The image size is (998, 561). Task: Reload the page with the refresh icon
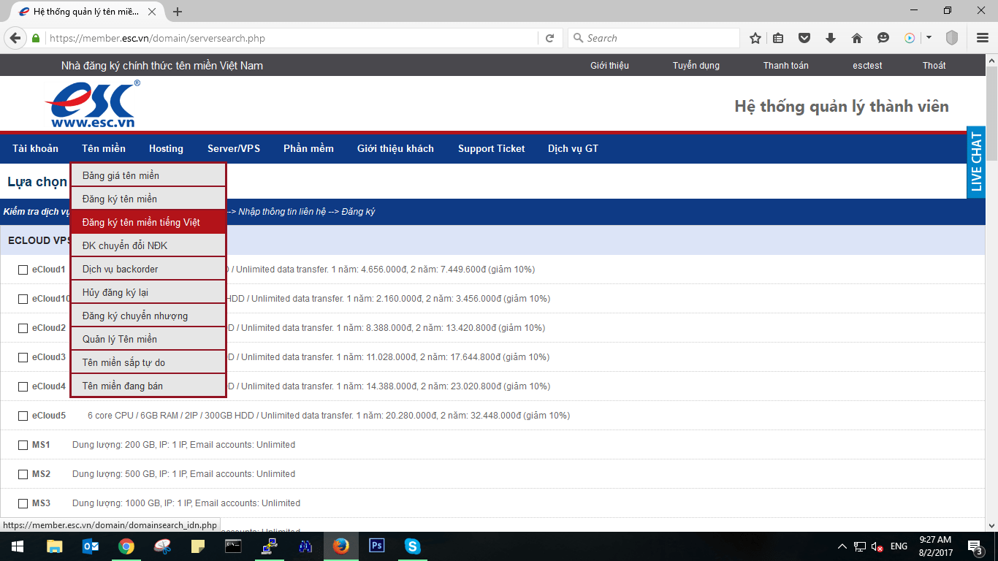(549, 38)
